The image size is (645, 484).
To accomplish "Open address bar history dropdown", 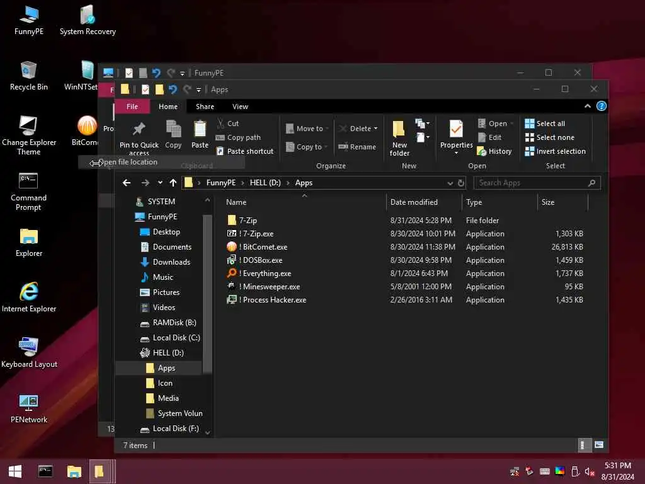I will (450, 183).
